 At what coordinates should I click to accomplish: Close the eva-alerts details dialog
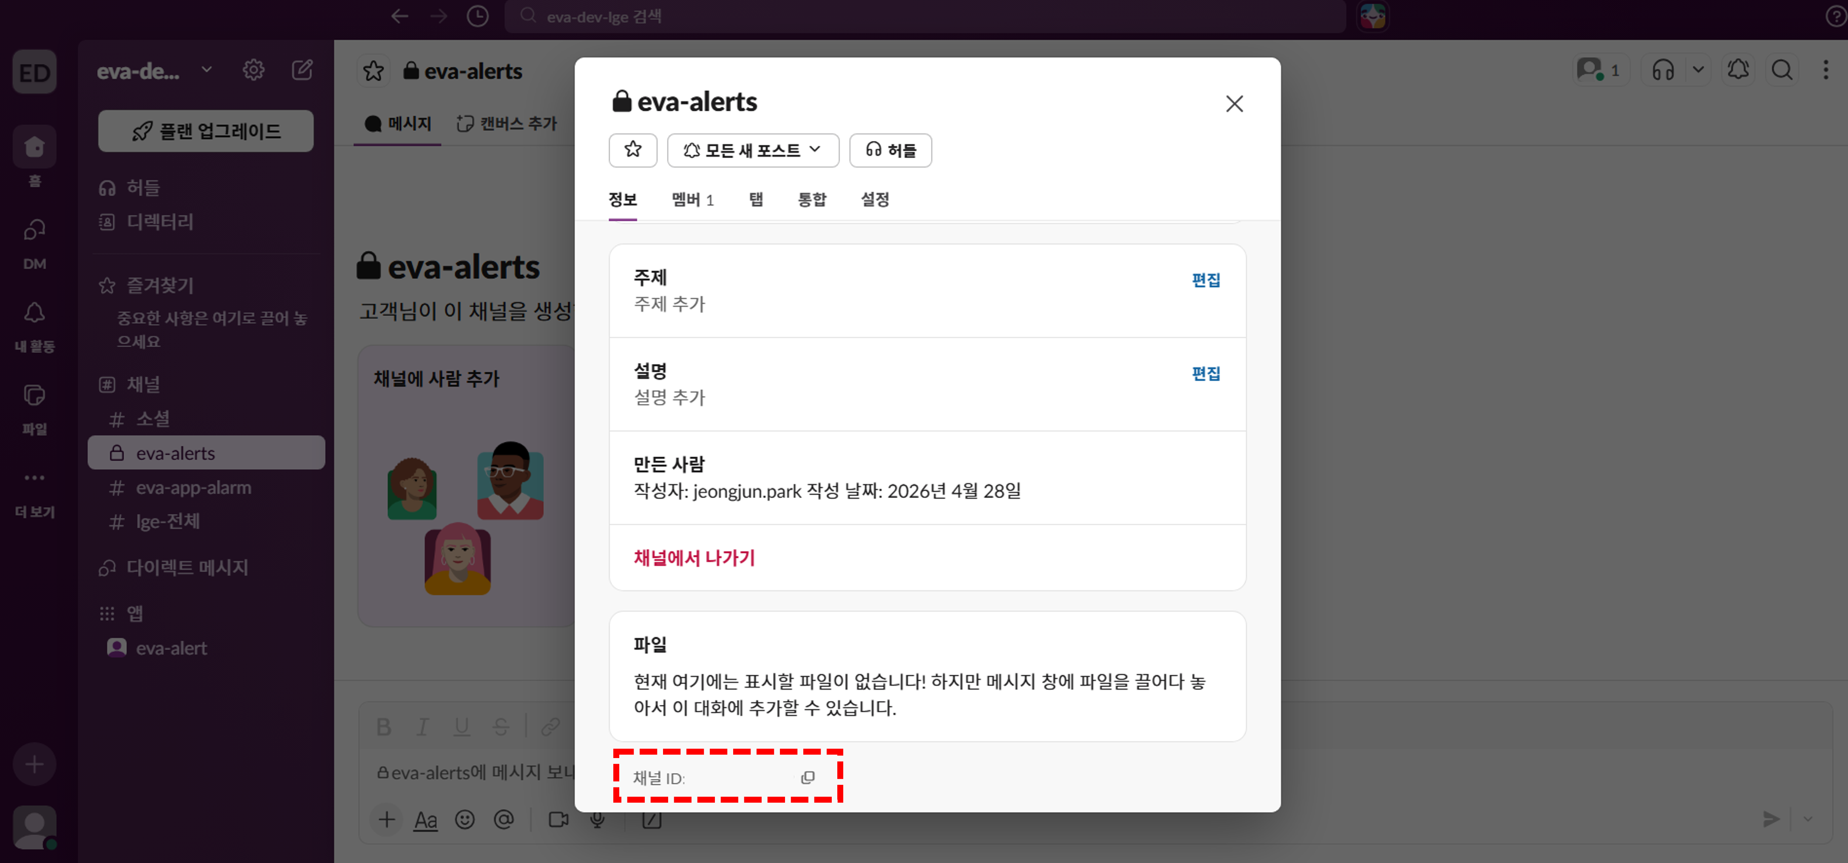[1234, 104]
